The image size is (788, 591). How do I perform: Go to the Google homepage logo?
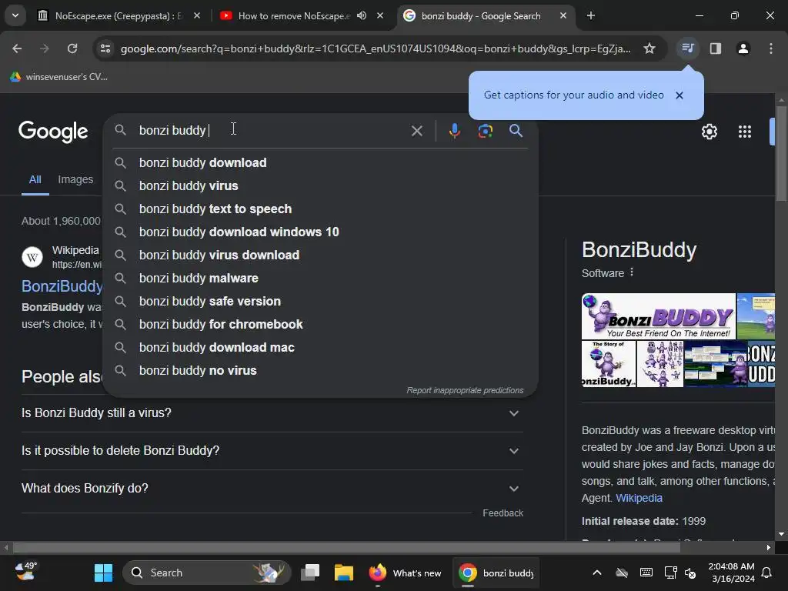tap(53, 131)
